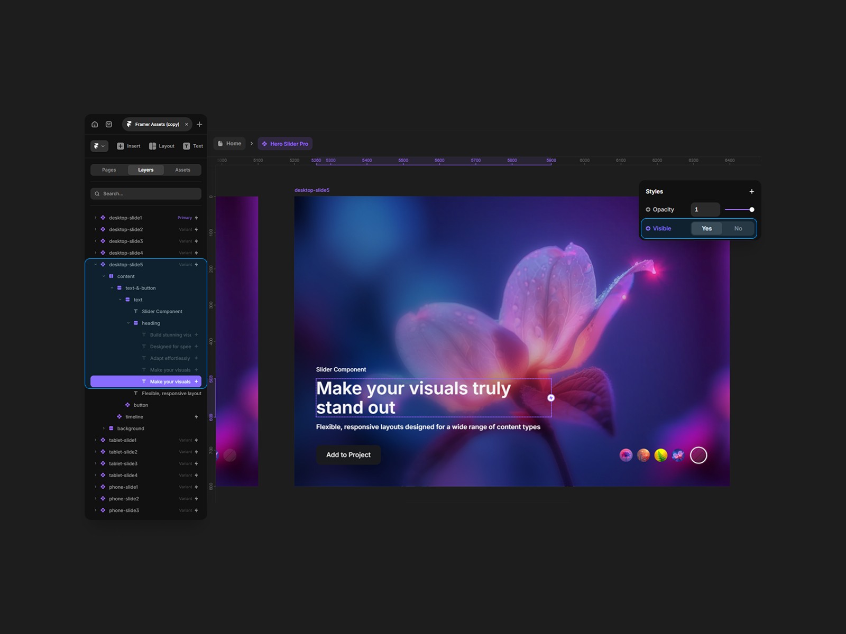Select the second slide thumbnail dot

click(643, 455)
